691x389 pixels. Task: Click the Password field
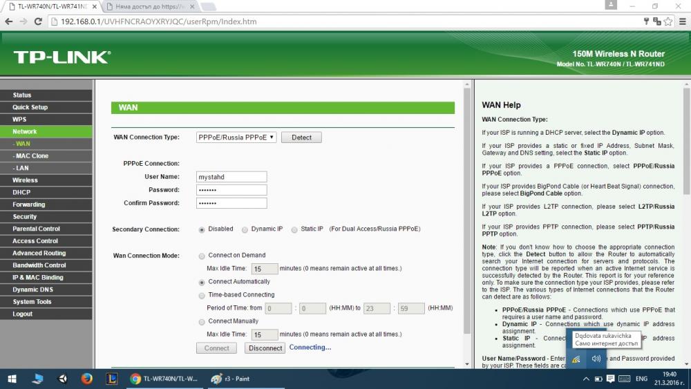tap(231, 190)
